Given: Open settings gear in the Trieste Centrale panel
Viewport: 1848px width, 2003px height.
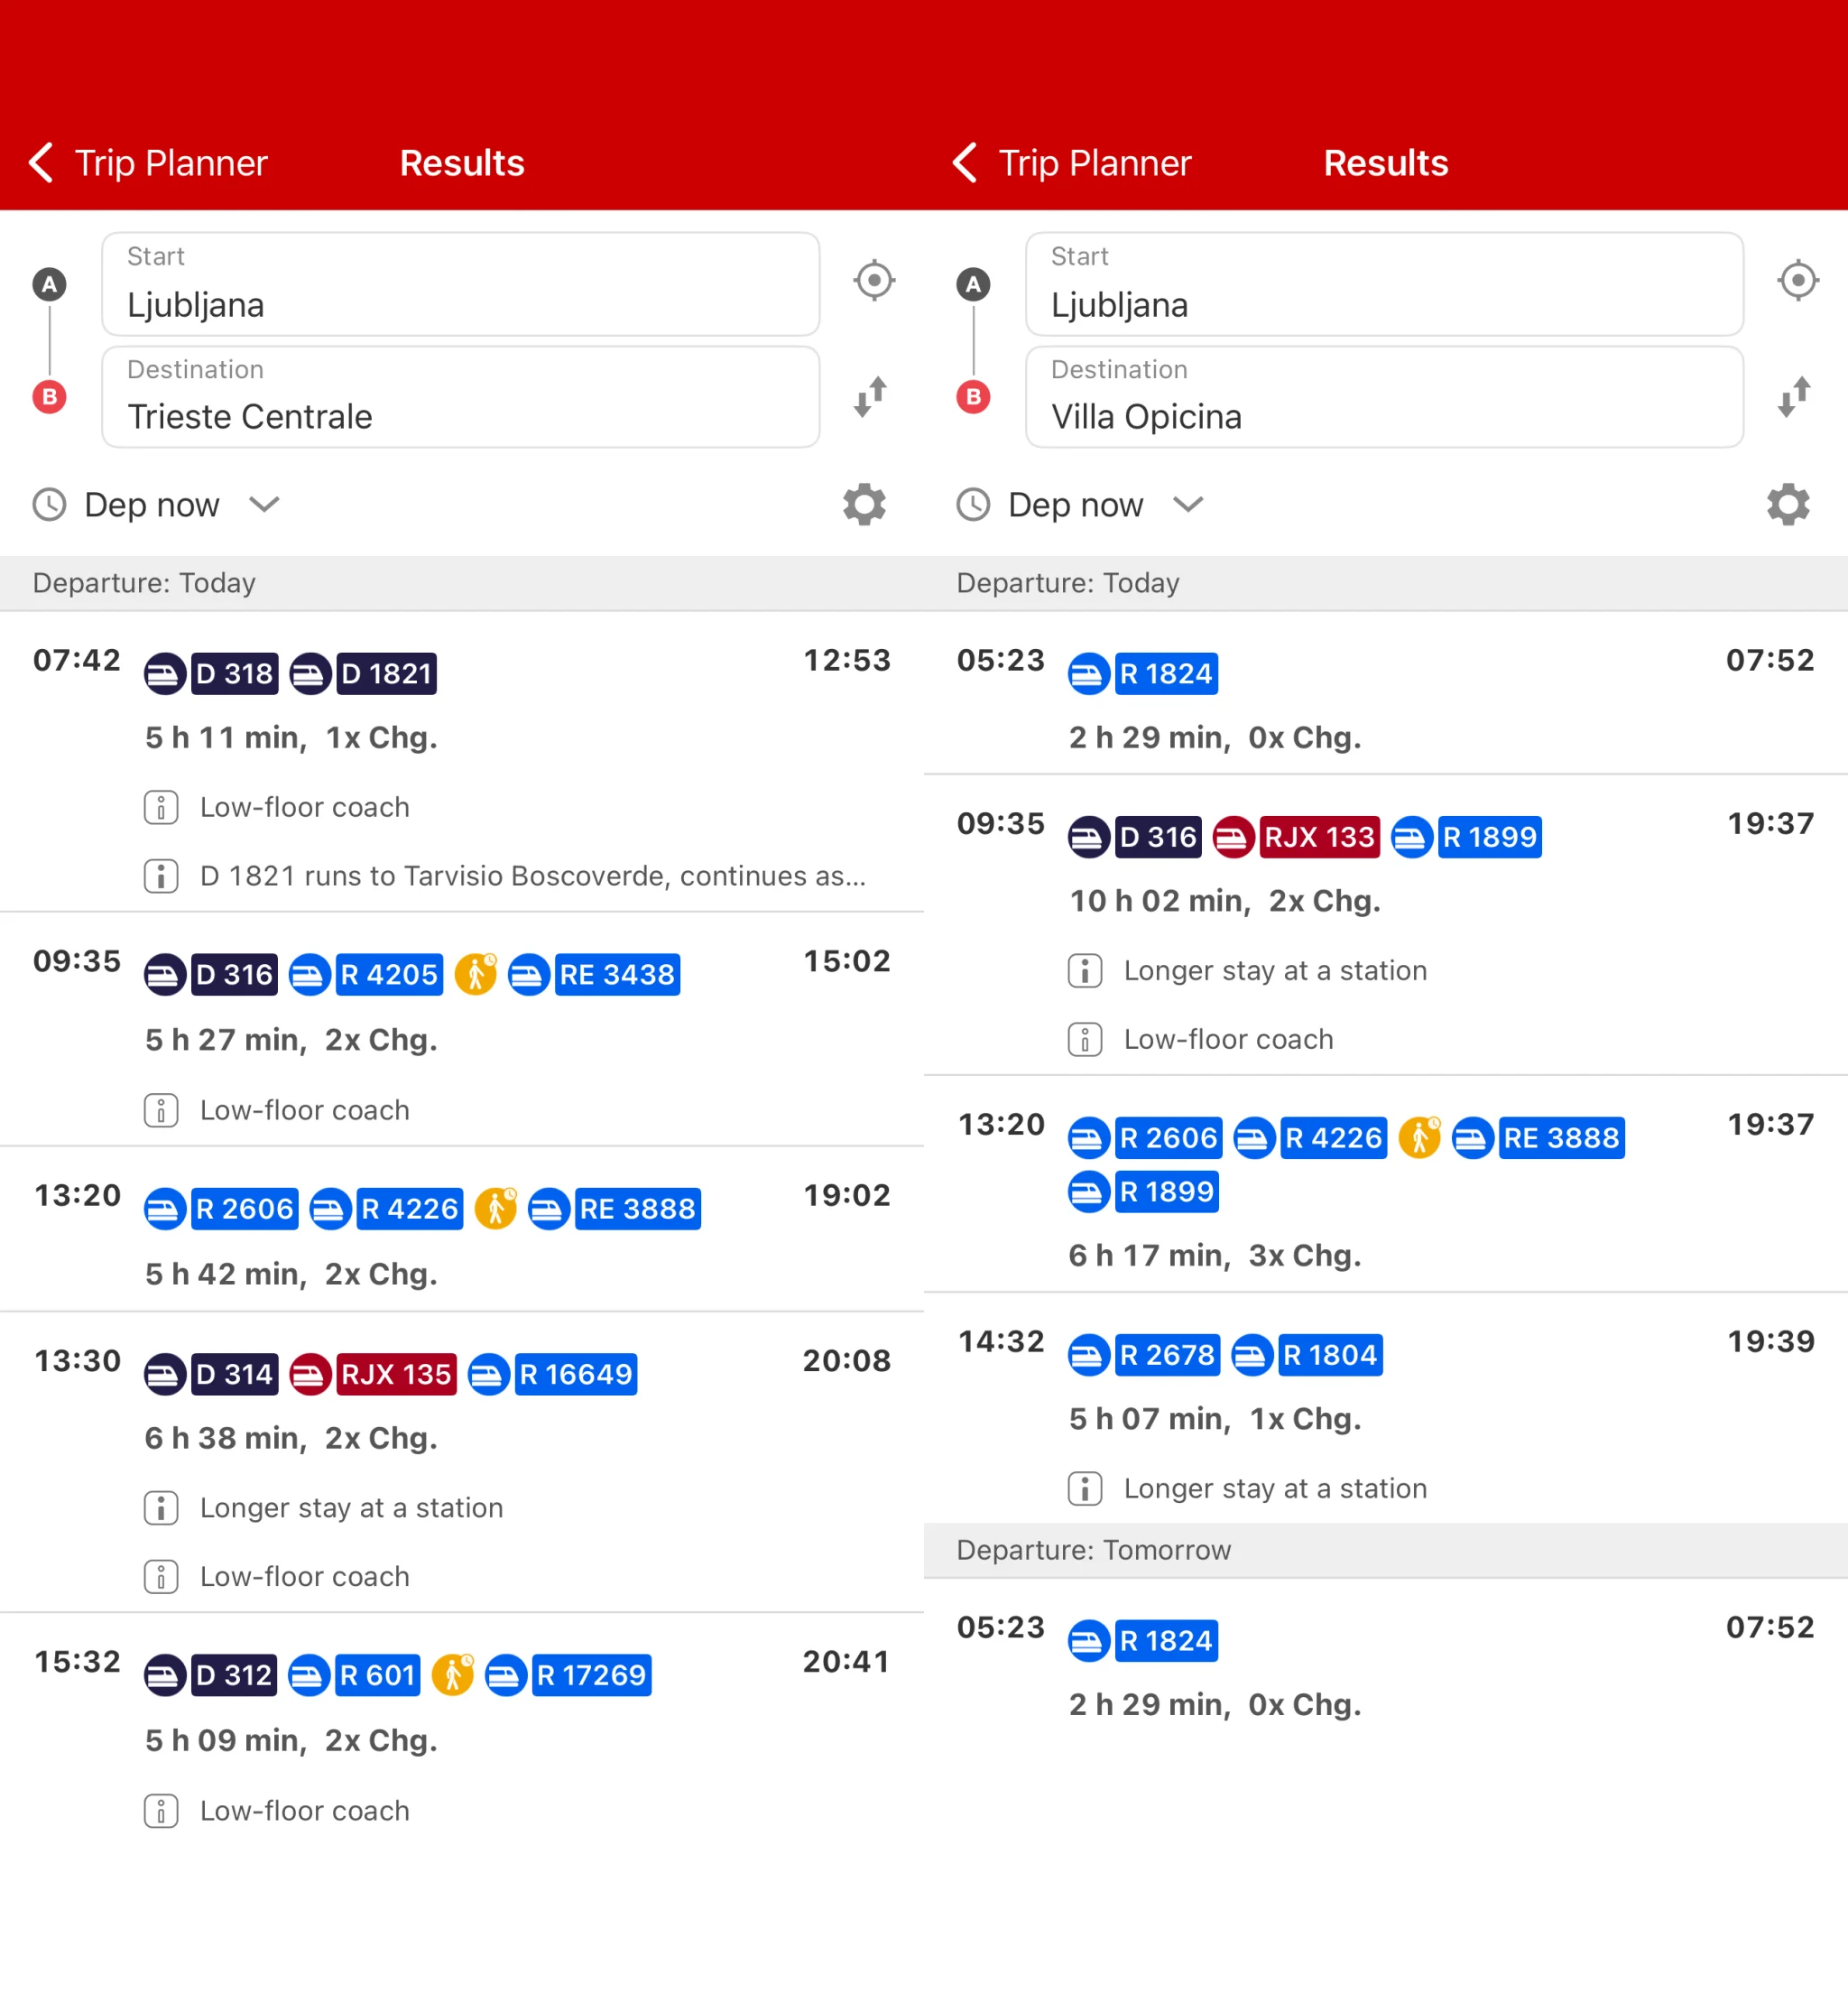Looking at the screenshot, I should (x=864, y=505).
